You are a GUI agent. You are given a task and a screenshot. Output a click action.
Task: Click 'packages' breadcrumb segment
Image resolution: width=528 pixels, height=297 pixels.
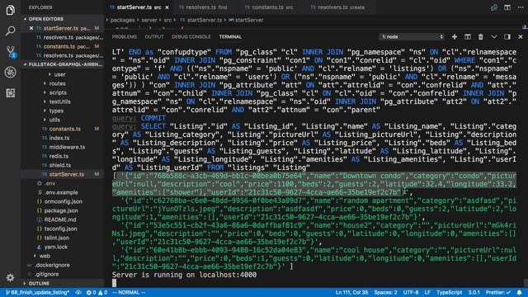tap(122, 20)
